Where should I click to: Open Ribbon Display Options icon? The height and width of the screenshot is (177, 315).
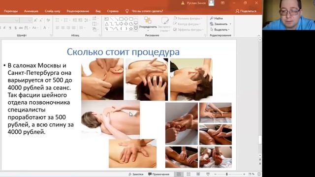[222, 3]
